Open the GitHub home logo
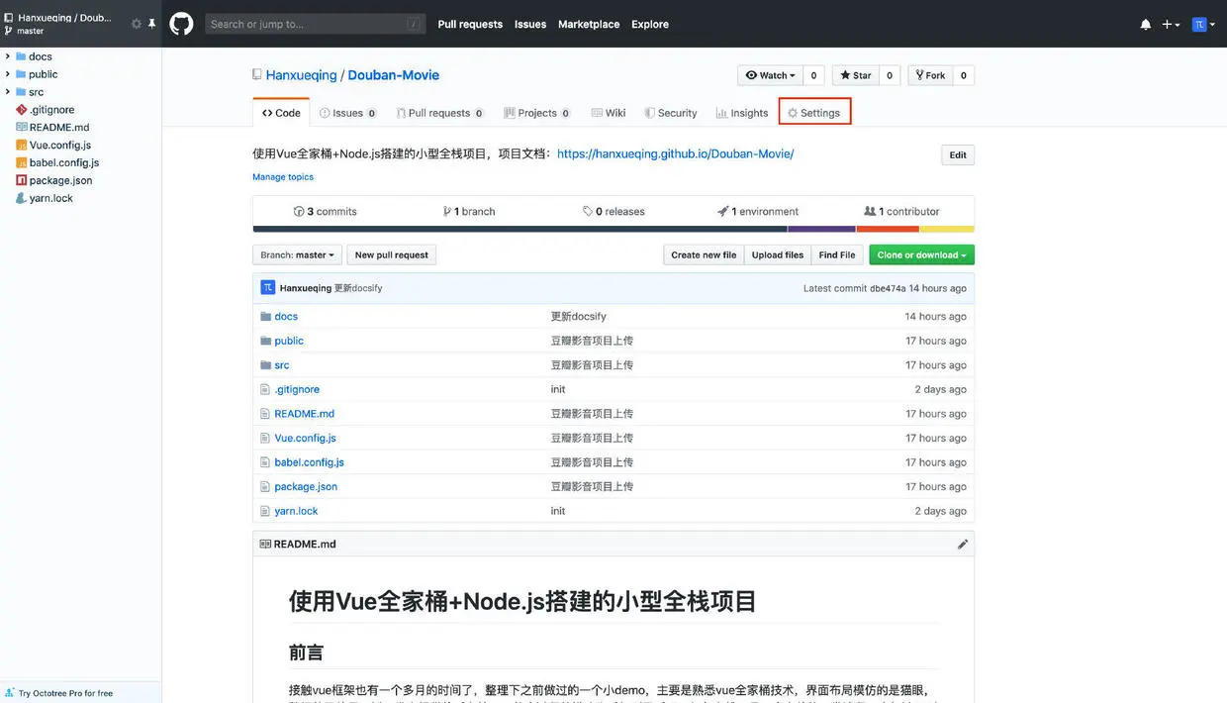Image resolution: width=1227 pixels, height=703 pixels. click(181, 24)
